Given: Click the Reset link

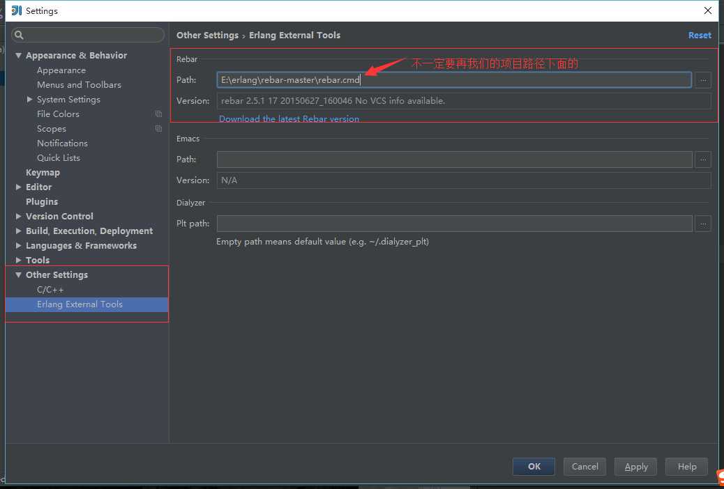Looking at the screenshot, I should pyautogui.click(x=700, y=35).
